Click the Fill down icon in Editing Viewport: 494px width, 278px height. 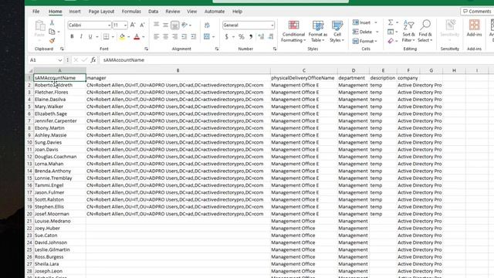[391, 32]
